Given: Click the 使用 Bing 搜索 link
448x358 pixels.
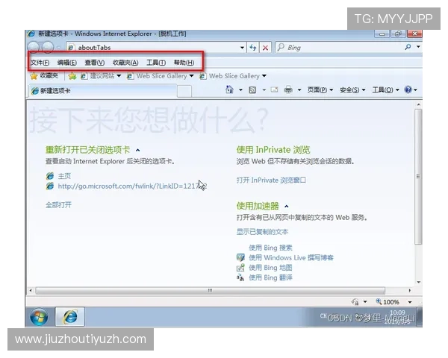Looking at the screenshot, I should (270, 248).
